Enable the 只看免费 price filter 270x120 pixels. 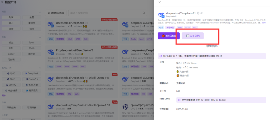pos(11,108)
